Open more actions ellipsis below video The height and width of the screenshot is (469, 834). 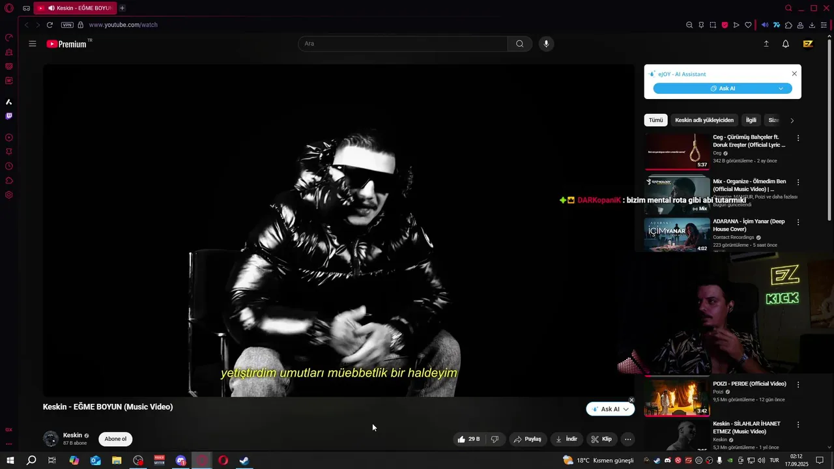pyautogui.click(x=627, y=439)
